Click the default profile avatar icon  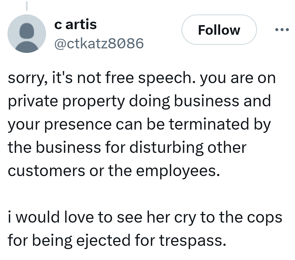coord(27,34)
